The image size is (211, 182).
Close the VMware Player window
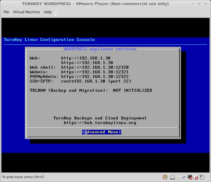click(x=206, y=4)
